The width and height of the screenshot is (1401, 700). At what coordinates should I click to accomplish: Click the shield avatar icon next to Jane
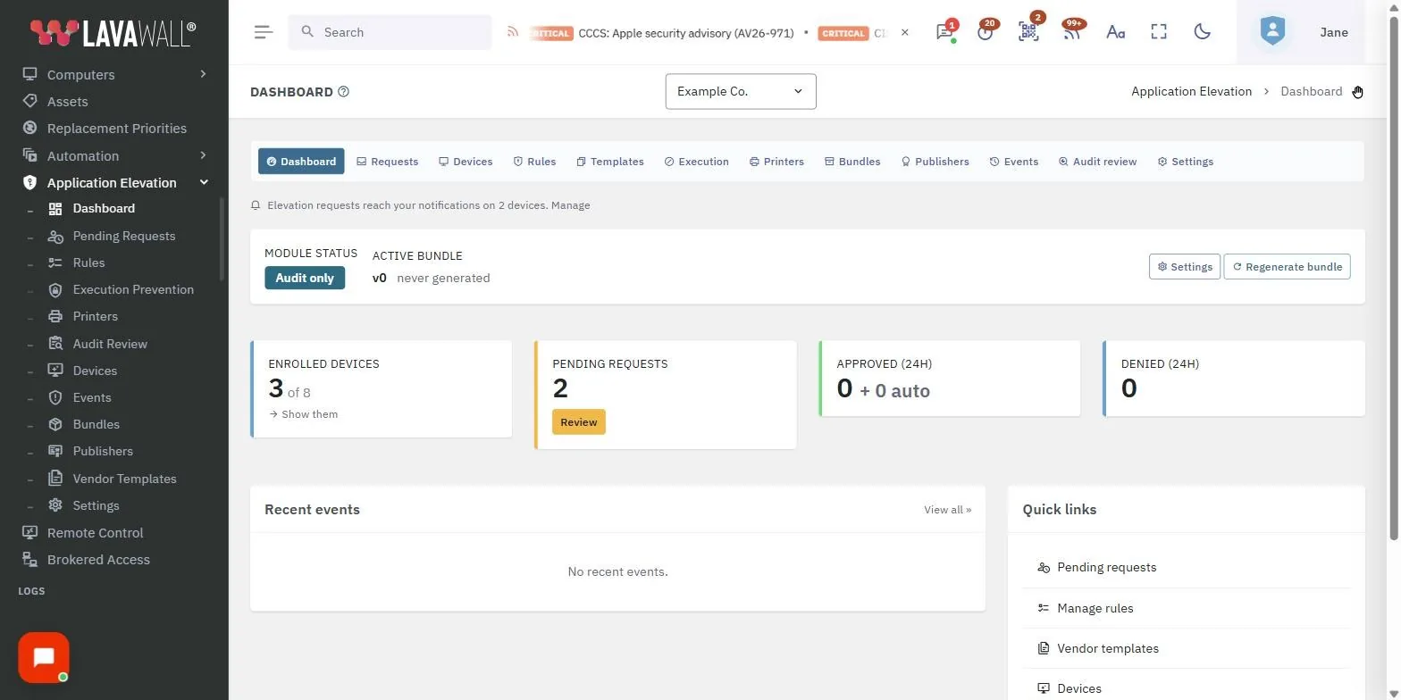pyautogui.click(x=1272, y=32)
